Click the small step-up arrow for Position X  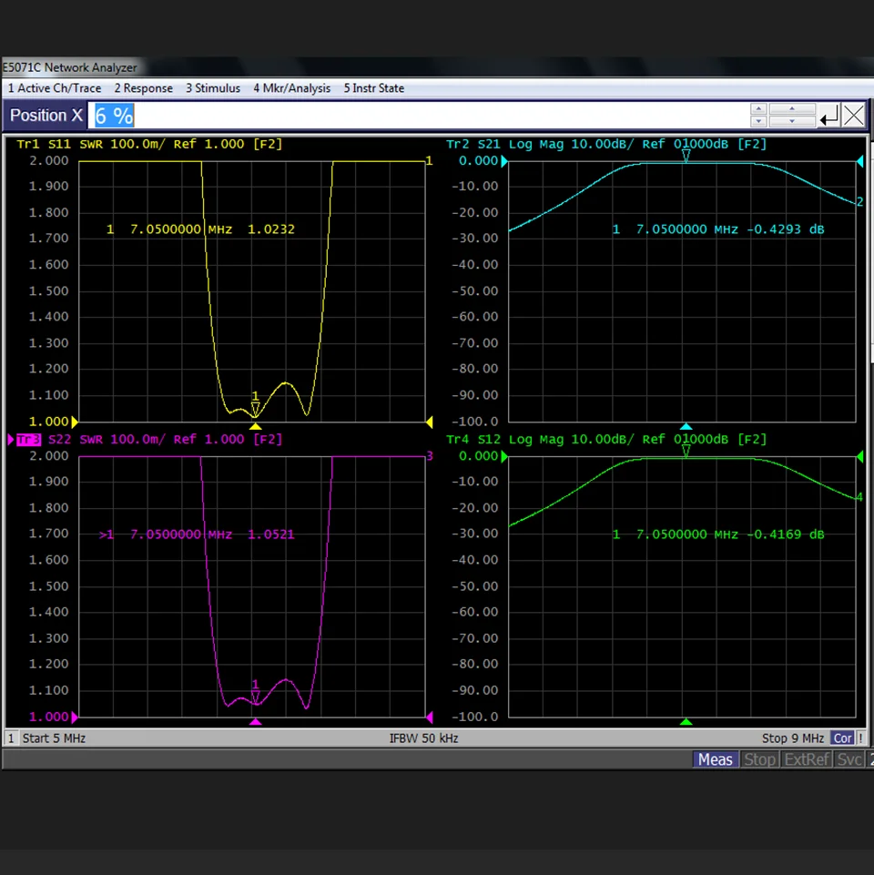coord(757,109)
